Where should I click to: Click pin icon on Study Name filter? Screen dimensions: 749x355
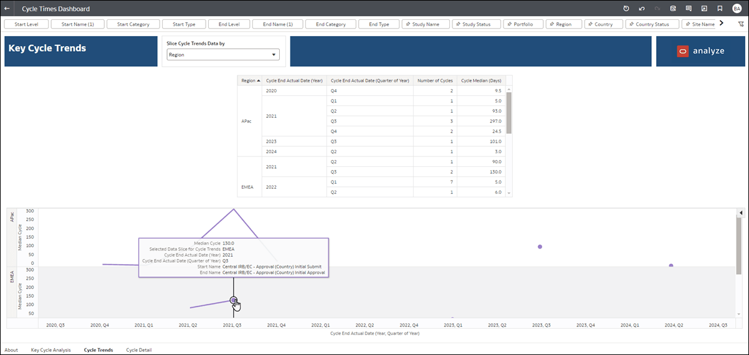(x=407, y=24)
